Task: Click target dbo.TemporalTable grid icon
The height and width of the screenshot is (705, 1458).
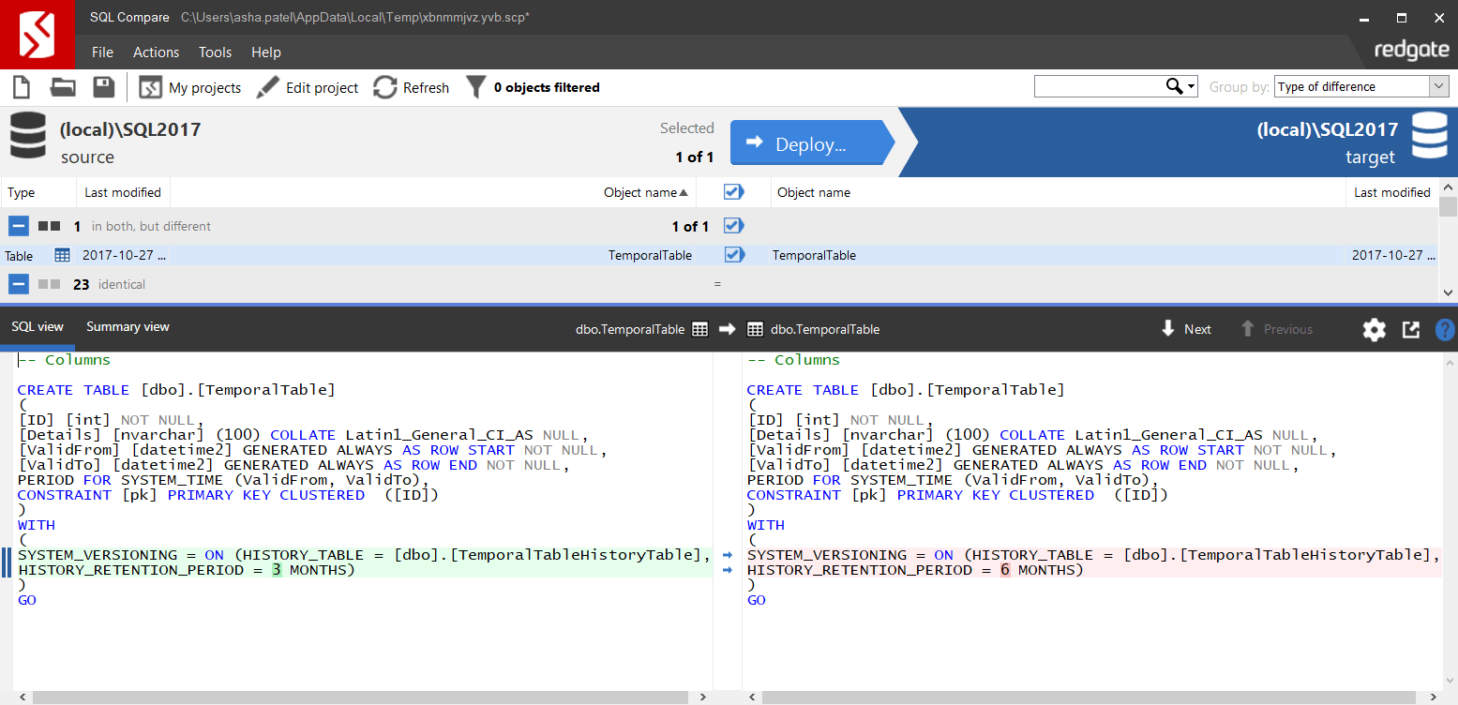Action: click(755, 329)
